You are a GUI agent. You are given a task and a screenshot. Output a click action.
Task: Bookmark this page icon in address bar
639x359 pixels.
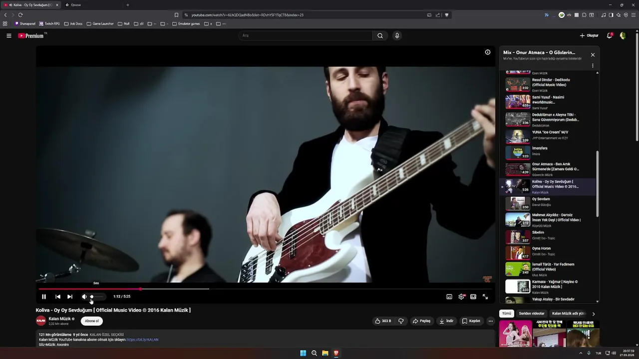tap(176, 15)
